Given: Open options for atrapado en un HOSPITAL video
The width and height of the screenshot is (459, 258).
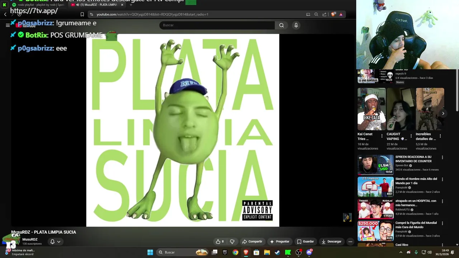Looking at the screenshot, I should click(x=442, y=201).
